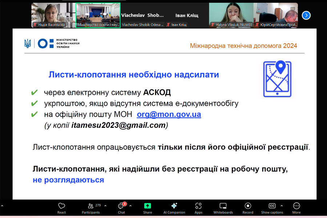The width and height of the screenshot is (327, 218).
Task: Select Надія Васиньова's video thumbnail
Action: pos(53,15)
